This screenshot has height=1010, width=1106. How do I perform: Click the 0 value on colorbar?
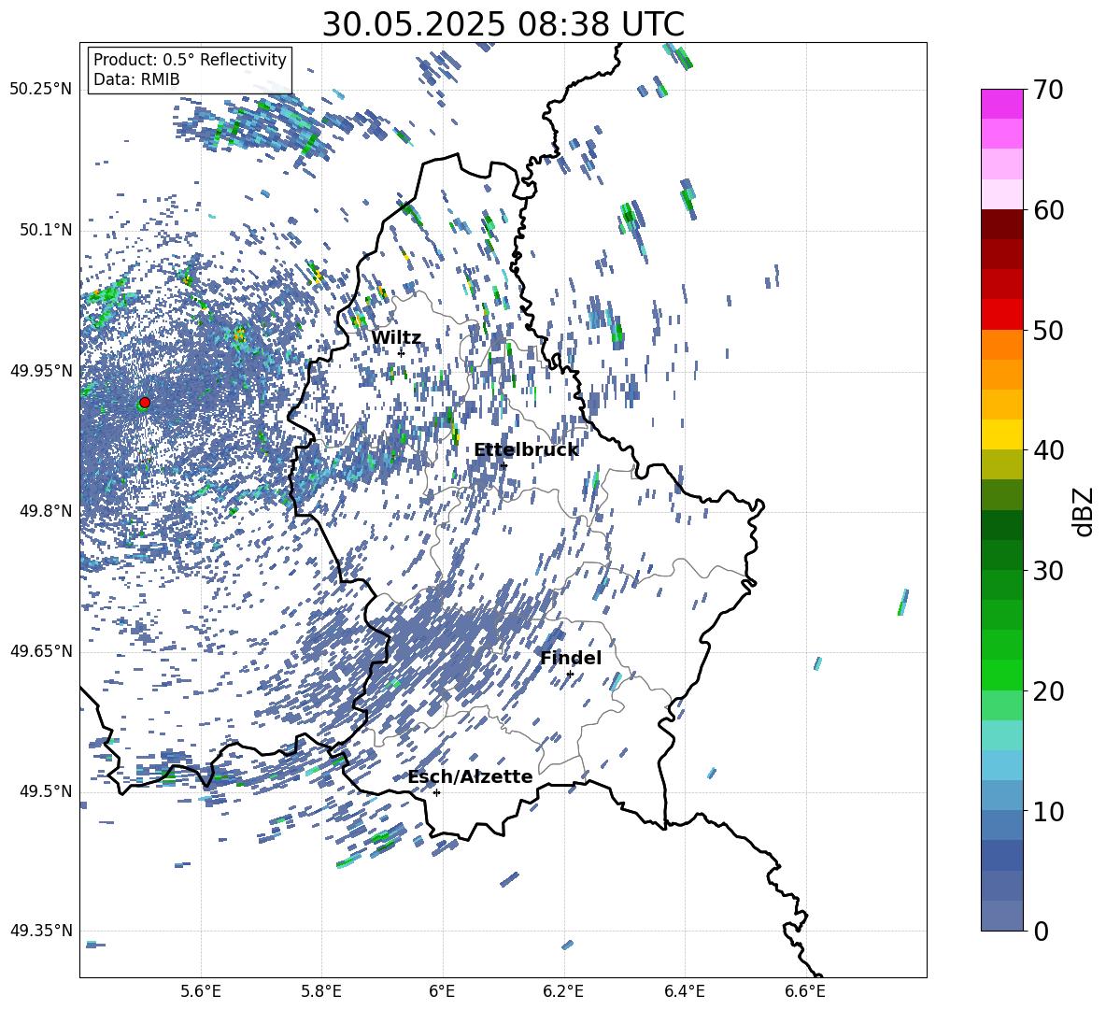(1041, 932)
